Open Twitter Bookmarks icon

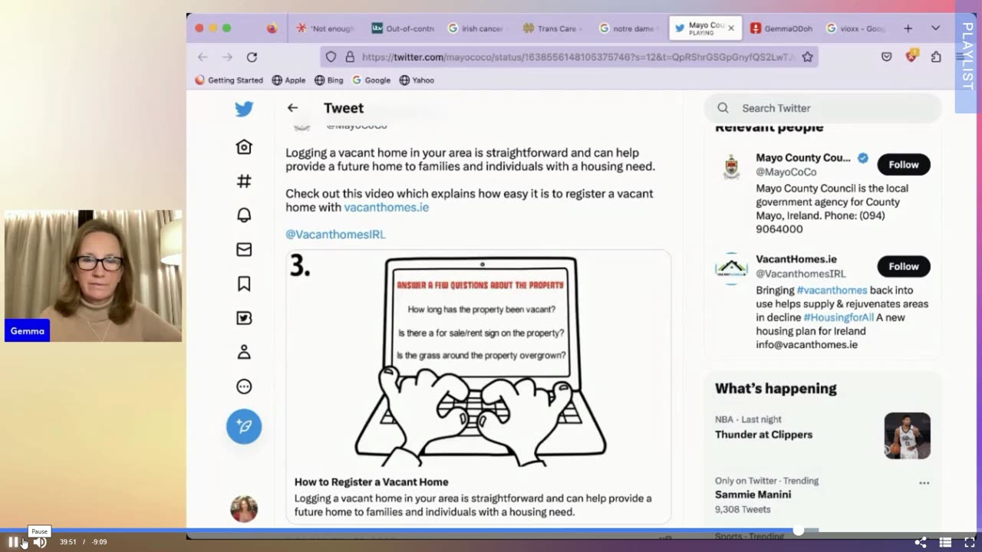pyautogui.click(x=244, y=284)
